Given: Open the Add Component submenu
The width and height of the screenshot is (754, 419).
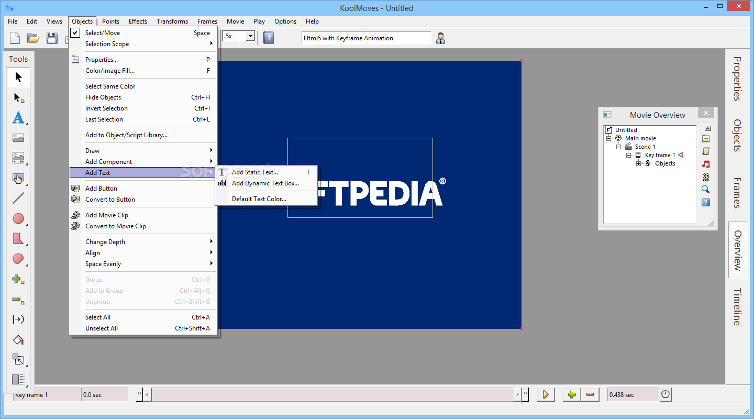Looking at the screenshot, I should (143, 162).
